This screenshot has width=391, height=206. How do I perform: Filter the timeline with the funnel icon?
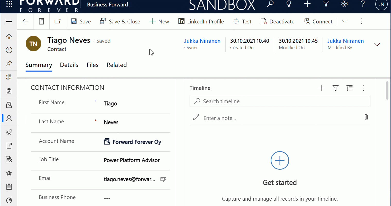(x=335, y=88)
